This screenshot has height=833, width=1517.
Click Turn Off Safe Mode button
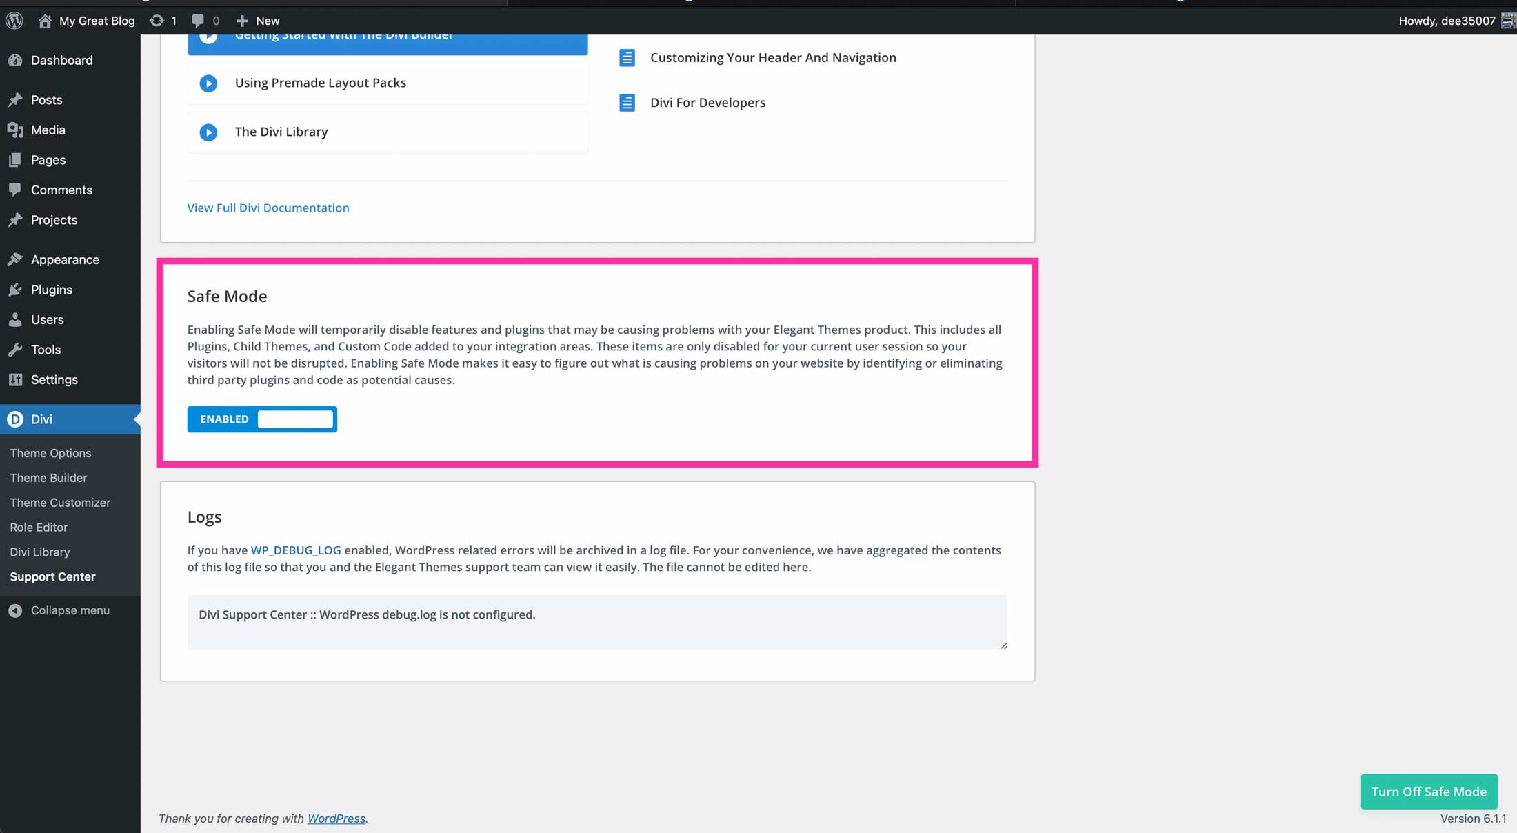(x=1429, y=791)
